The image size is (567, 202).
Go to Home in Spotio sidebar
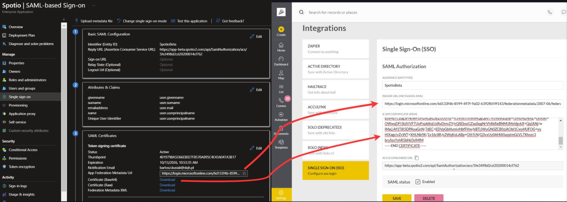coord(281,47)
